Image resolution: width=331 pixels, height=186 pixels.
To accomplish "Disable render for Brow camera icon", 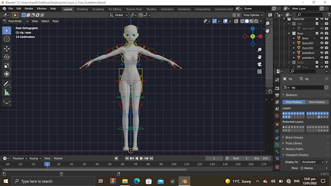I will pyautogui.click(x=327, y=38).
